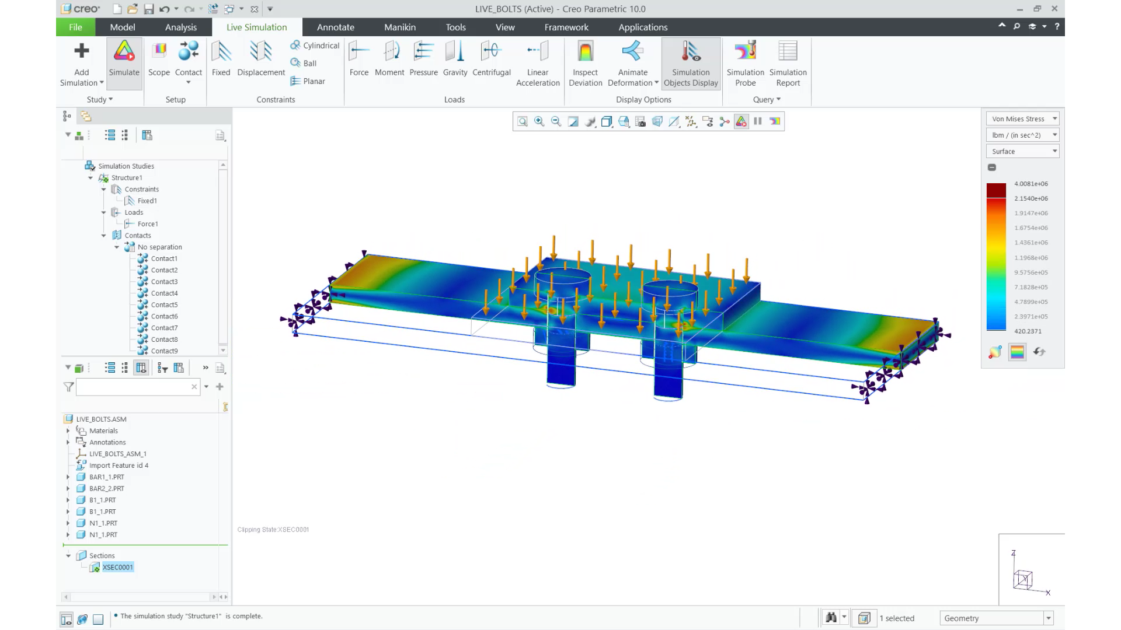The image size is (1121, 630).
Task: Open the Scope setup tool
Action: tap(159, 59)
